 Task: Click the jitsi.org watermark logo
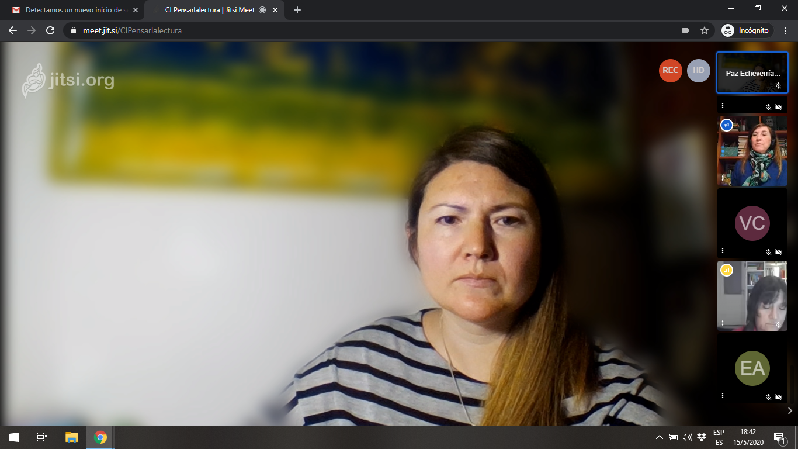[68, 80]
